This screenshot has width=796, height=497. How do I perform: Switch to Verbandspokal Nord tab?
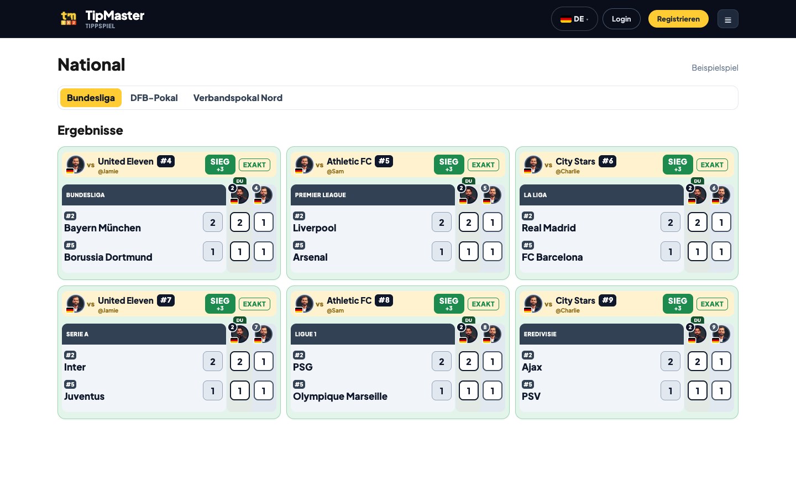(x=238, y=98)
